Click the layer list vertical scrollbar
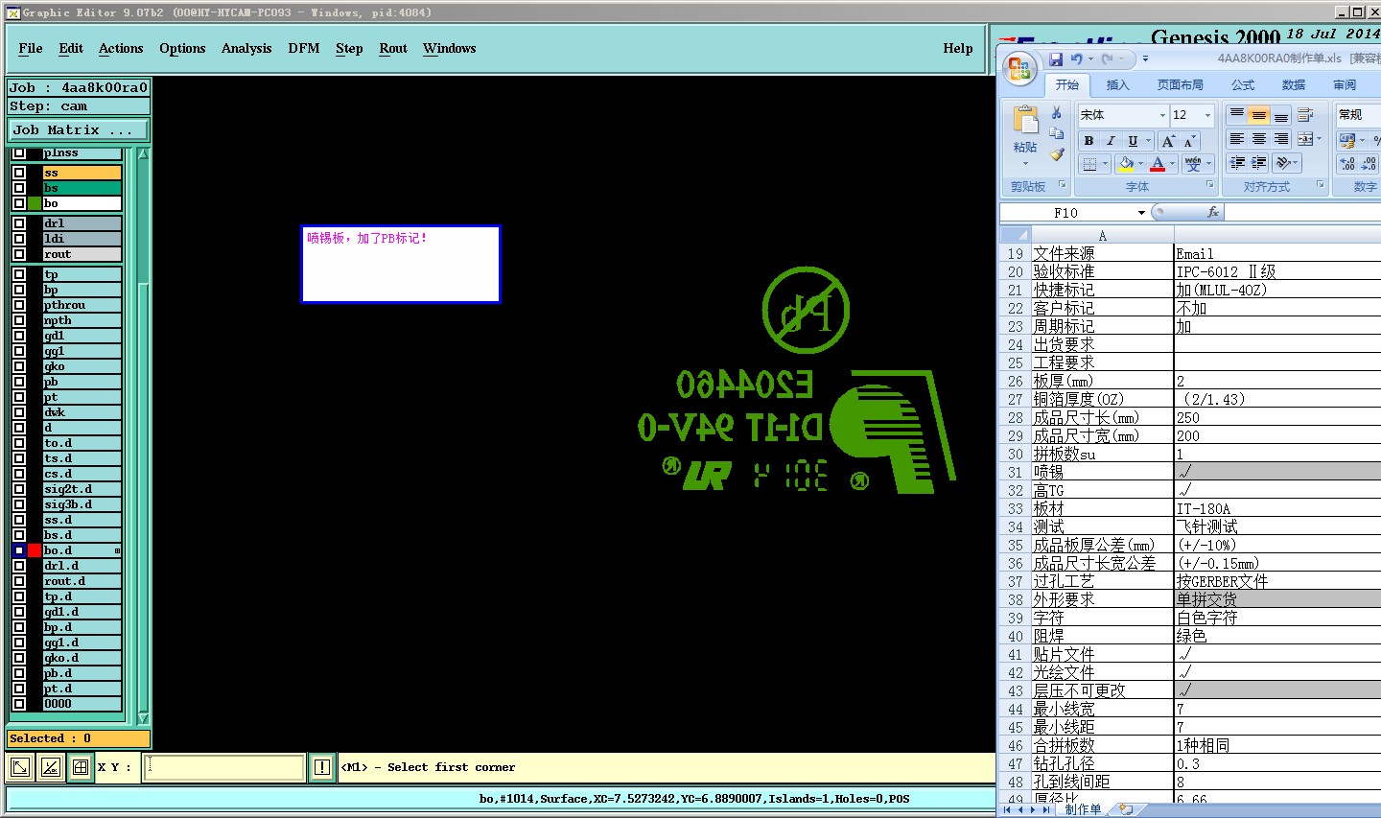Image resolution: width=1381 pixels, height=818 pixels. 144,436
